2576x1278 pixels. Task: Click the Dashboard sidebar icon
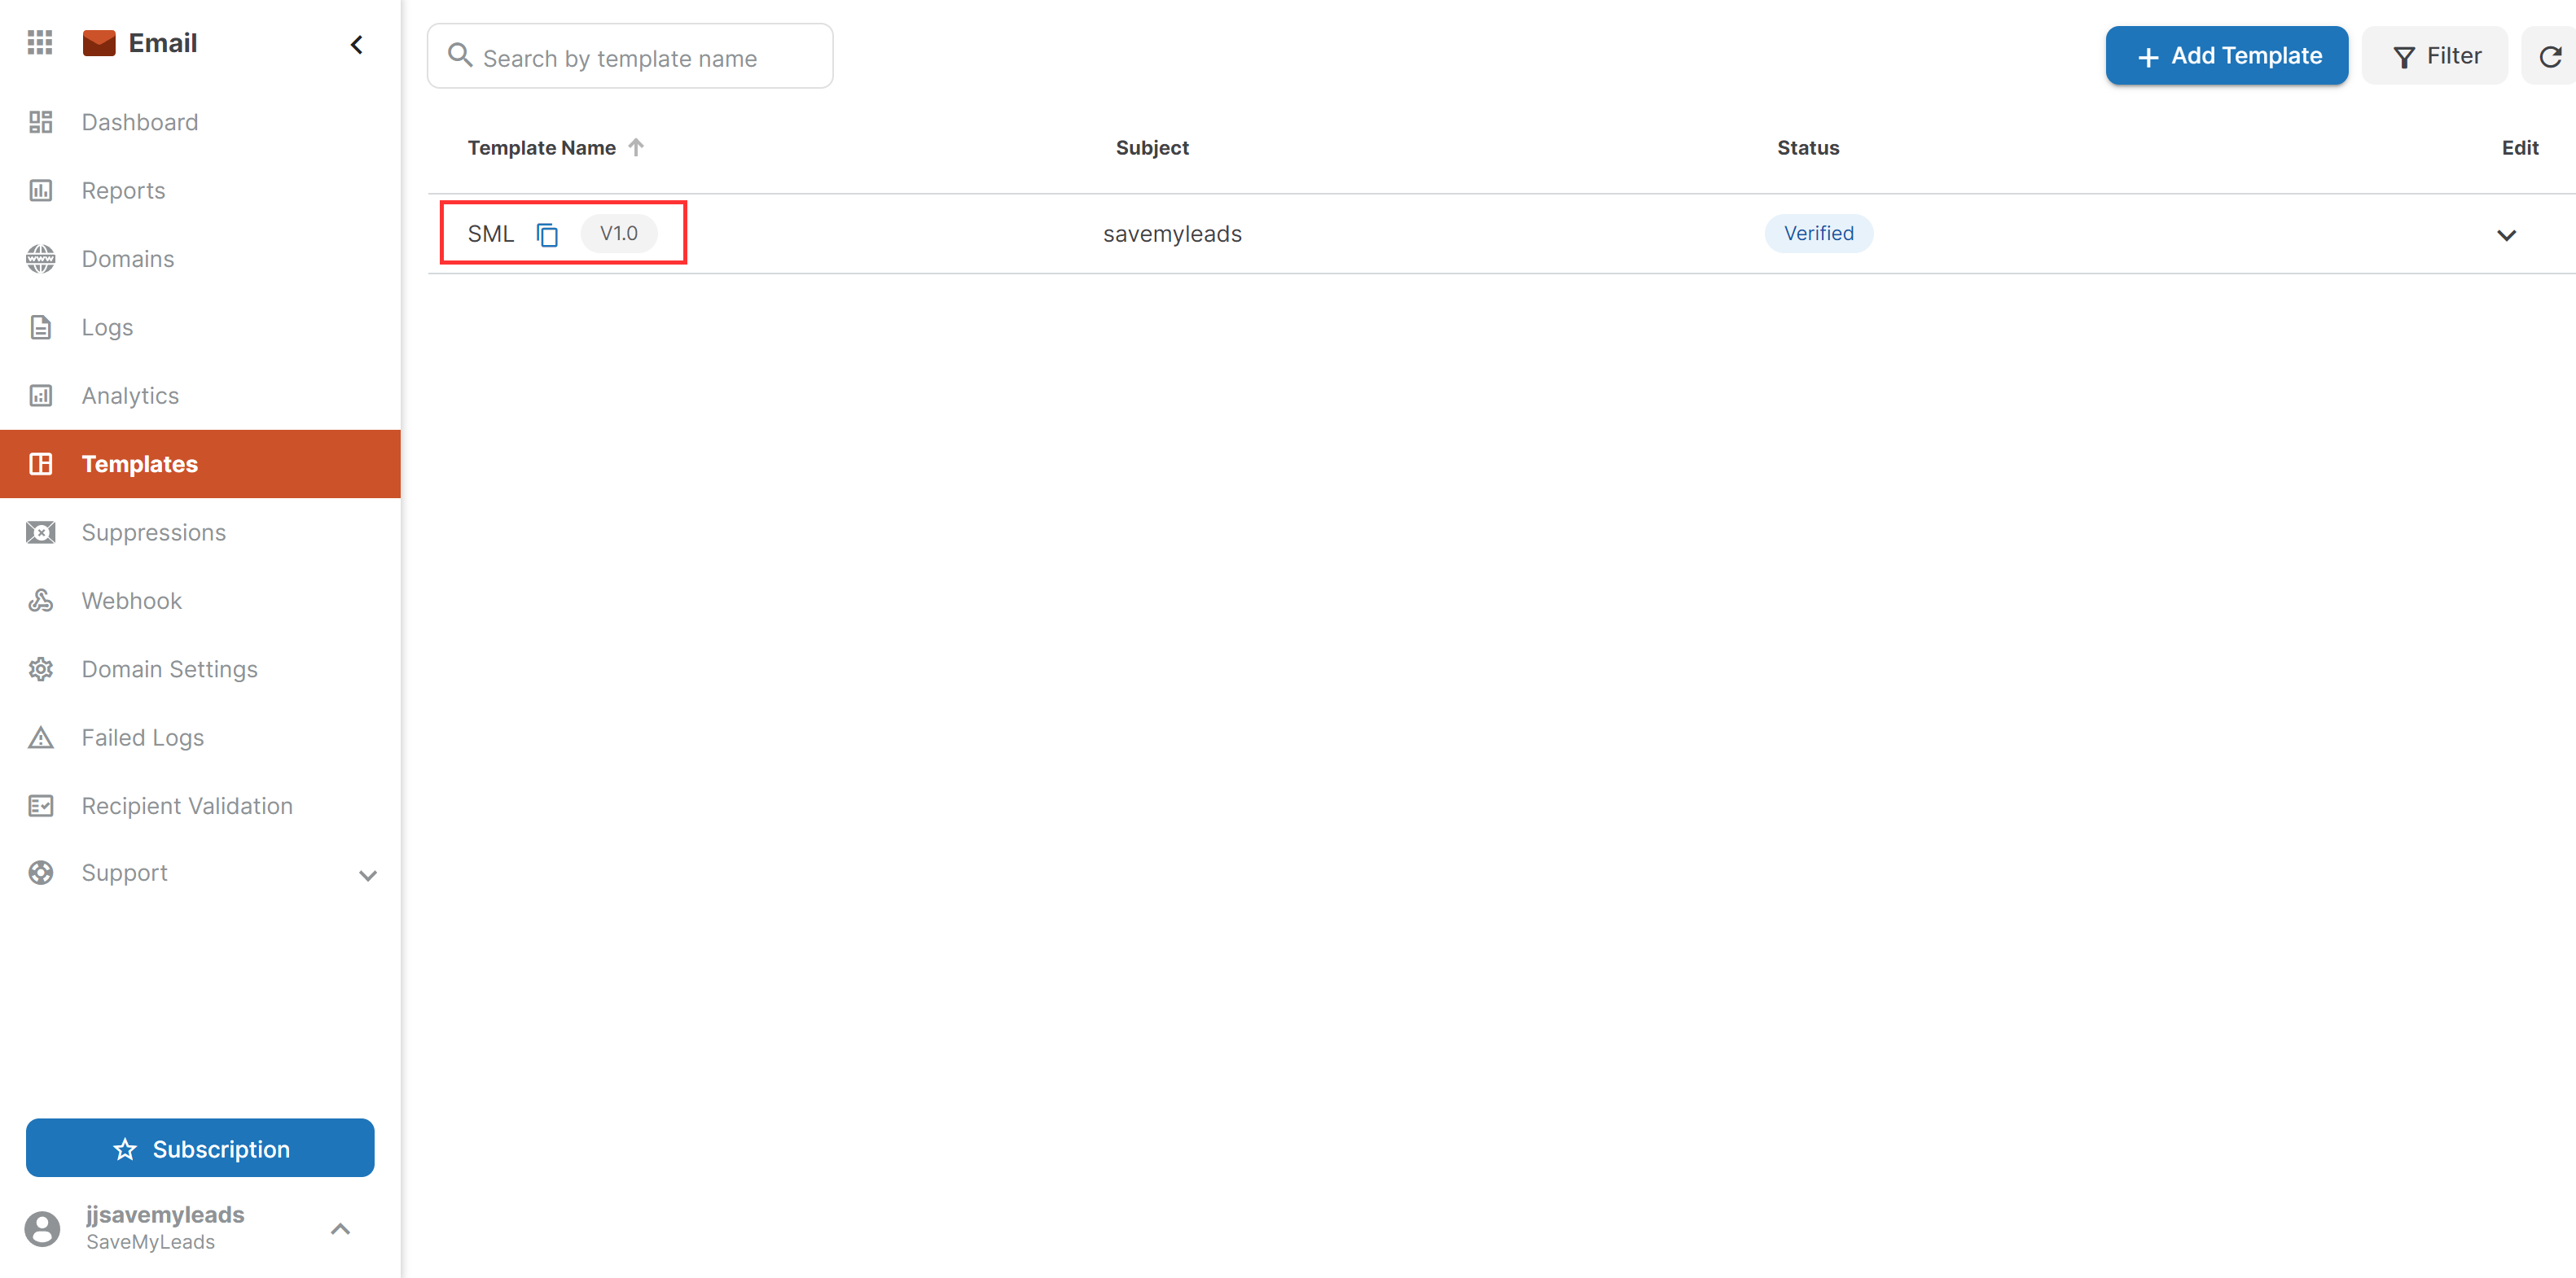pyautogui.click(x=41, y=122)
